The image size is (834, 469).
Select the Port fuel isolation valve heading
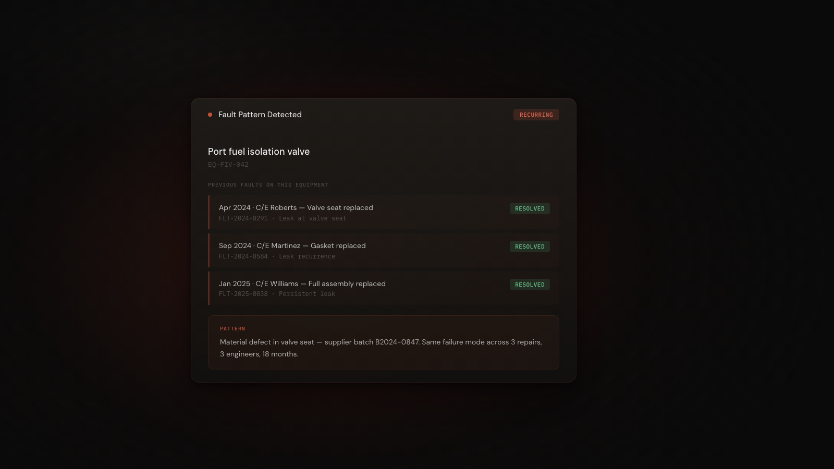(x=259, y=152)
